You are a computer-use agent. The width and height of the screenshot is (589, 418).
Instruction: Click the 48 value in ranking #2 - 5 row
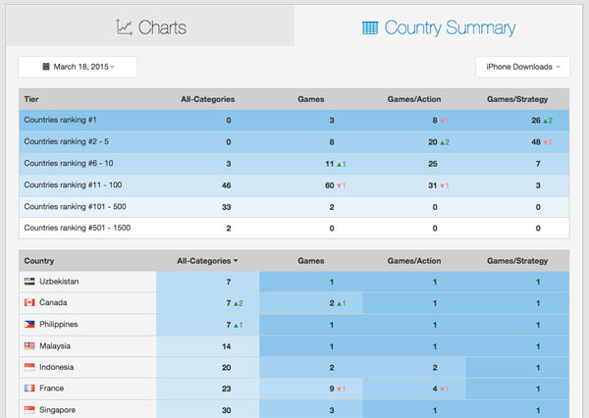pyautogui.click(x=536, y=142)
